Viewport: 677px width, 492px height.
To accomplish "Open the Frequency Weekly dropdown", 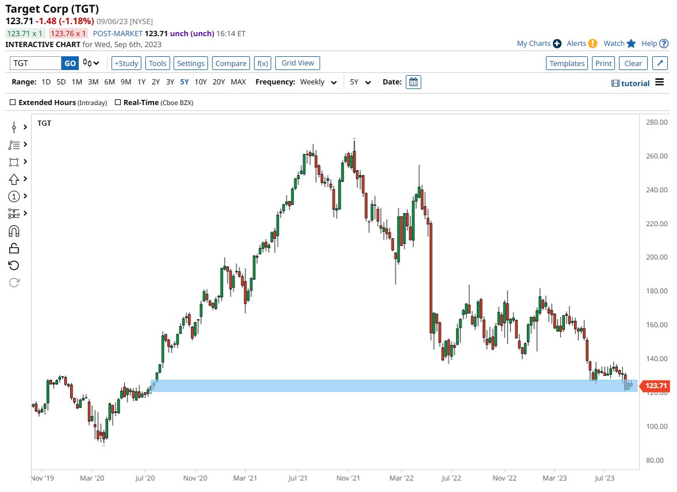I will point(318,82).
